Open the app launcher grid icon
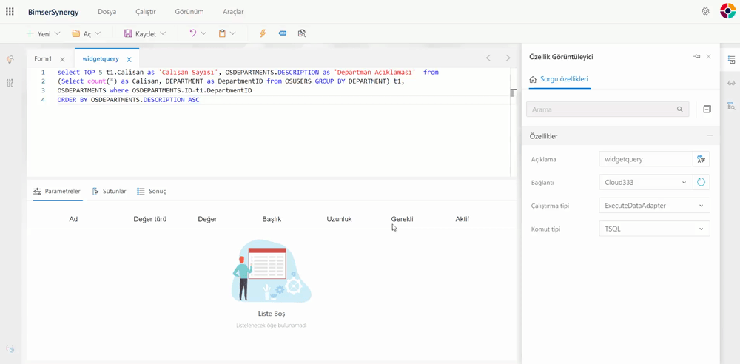 coord(10,12)
